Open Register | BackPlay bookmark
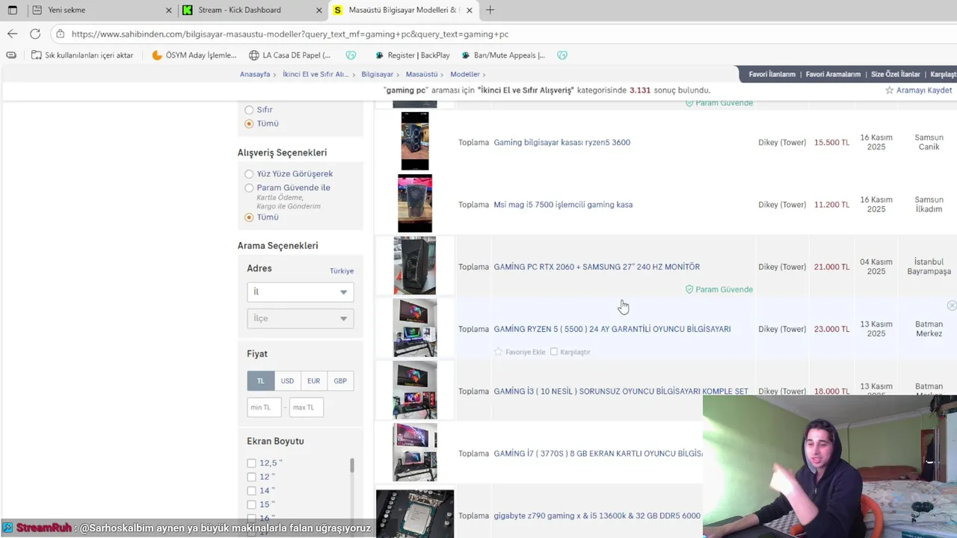Viewport: 957px width, 538px height. tap(412, 55)
